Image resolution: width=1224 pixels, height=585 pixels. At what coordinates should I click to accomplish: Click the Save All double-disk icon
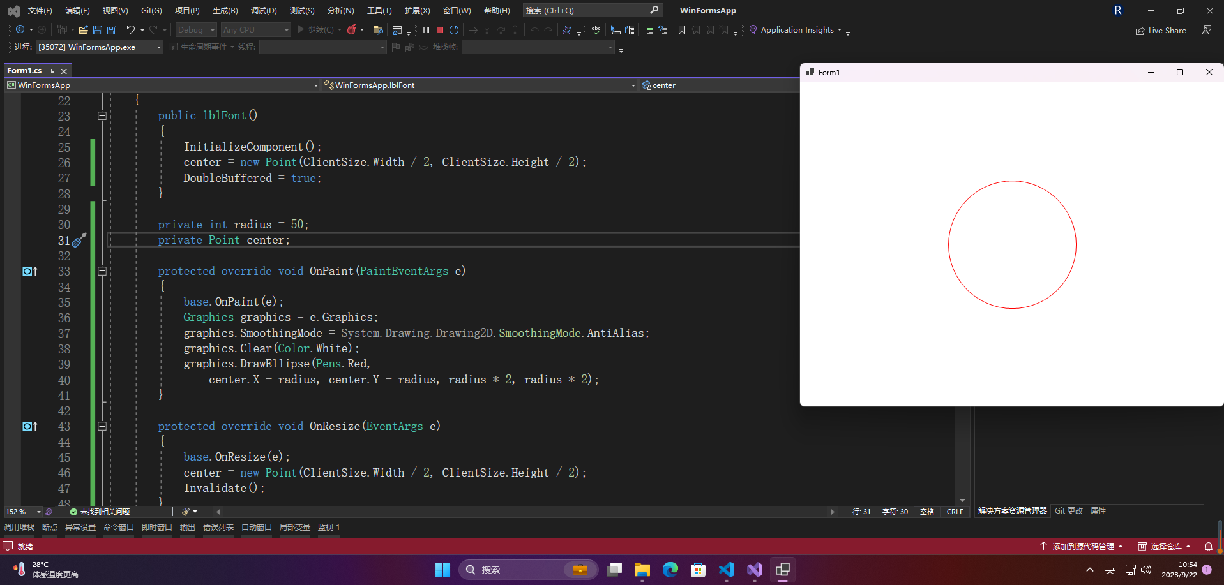pos(112,30)
